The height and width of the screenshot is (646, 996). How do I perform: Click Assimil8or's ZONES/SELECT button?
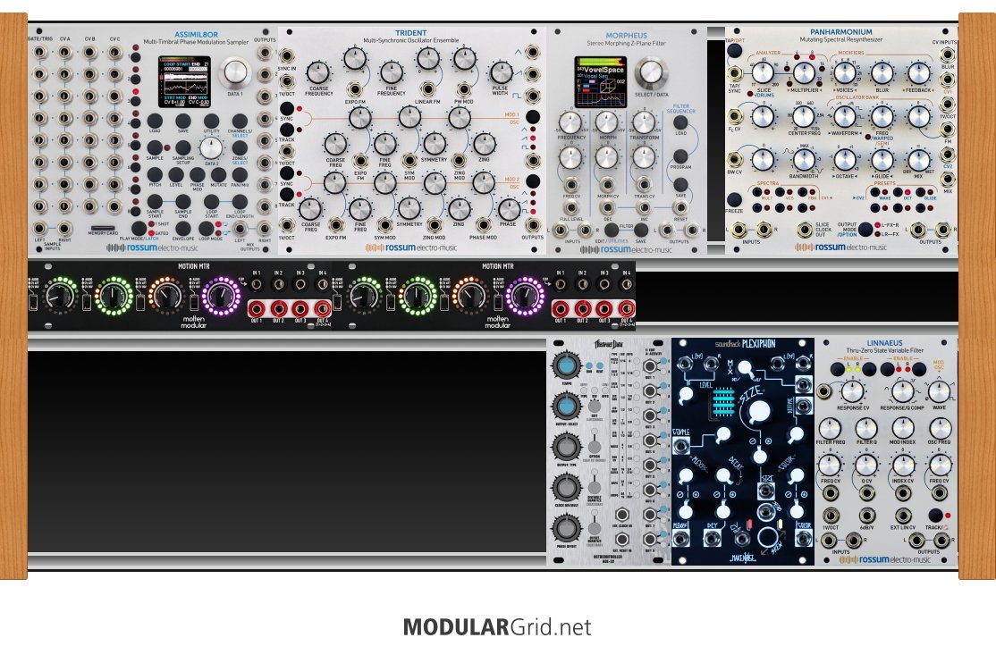240,148
